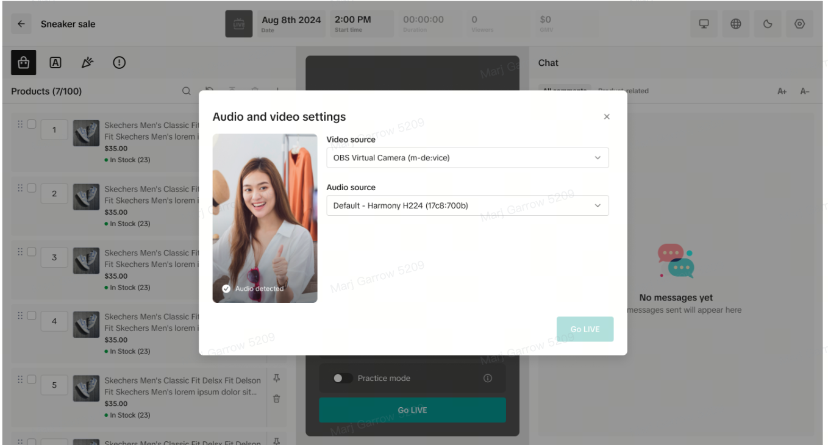Screen dimensions: 828x445
Task: Click the back arrow beside Sneaker sale
Action: click(x=21, y=24)
